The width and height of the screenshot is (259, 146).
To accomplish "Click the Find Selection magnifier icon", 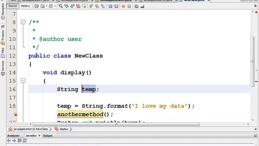I will tap(61, 6).
